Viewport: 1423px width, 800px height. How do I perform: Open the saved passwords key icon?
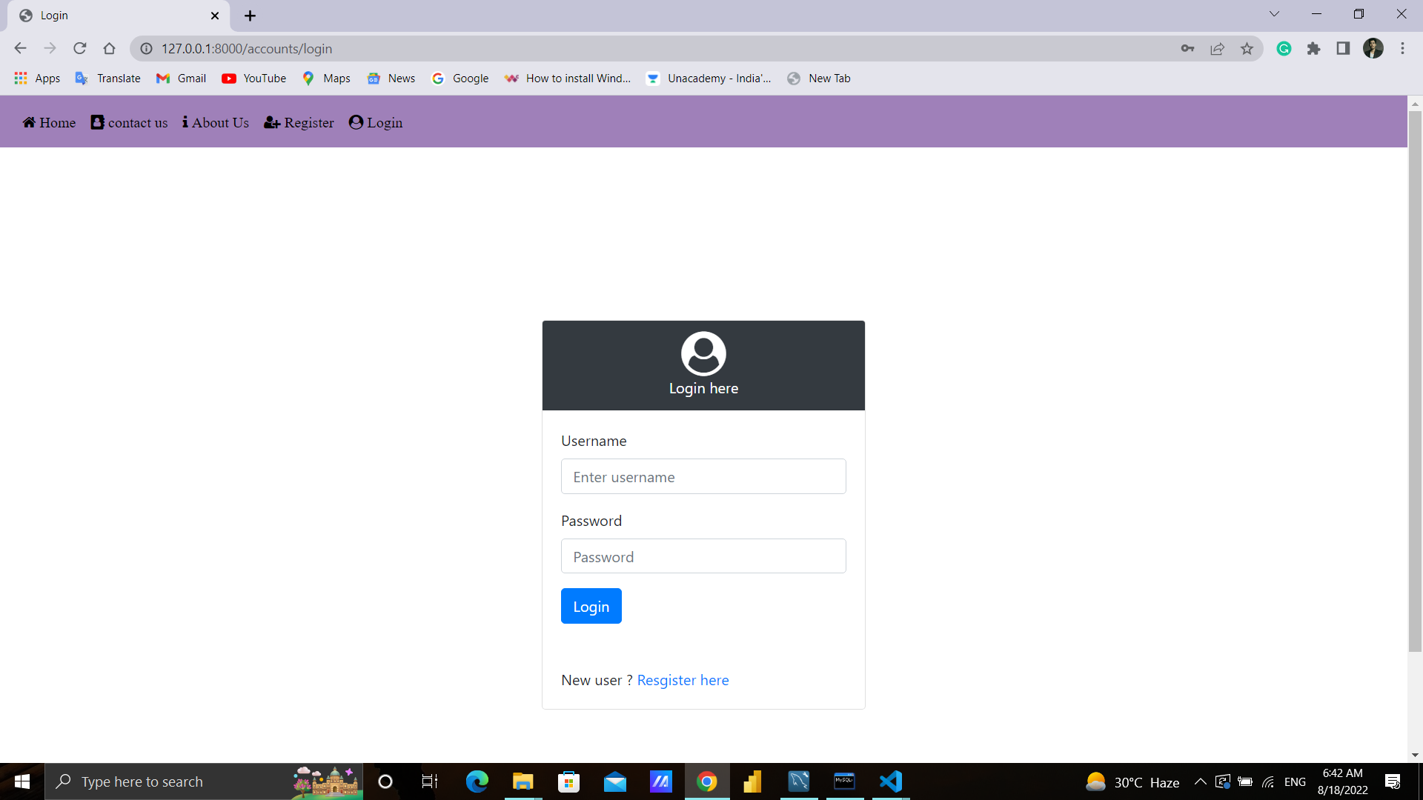(x=1187, y=48)
